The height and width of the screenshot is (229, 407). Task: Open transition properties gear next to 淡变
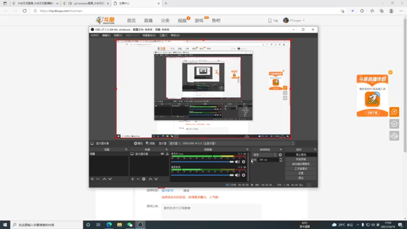[280, 155]
